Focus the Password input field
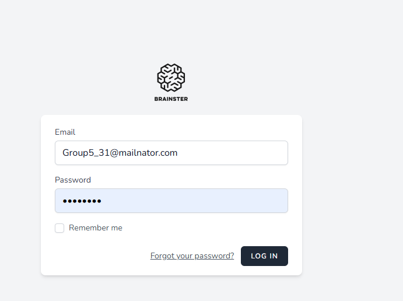403x301 pixels. (x=171, y=201)
